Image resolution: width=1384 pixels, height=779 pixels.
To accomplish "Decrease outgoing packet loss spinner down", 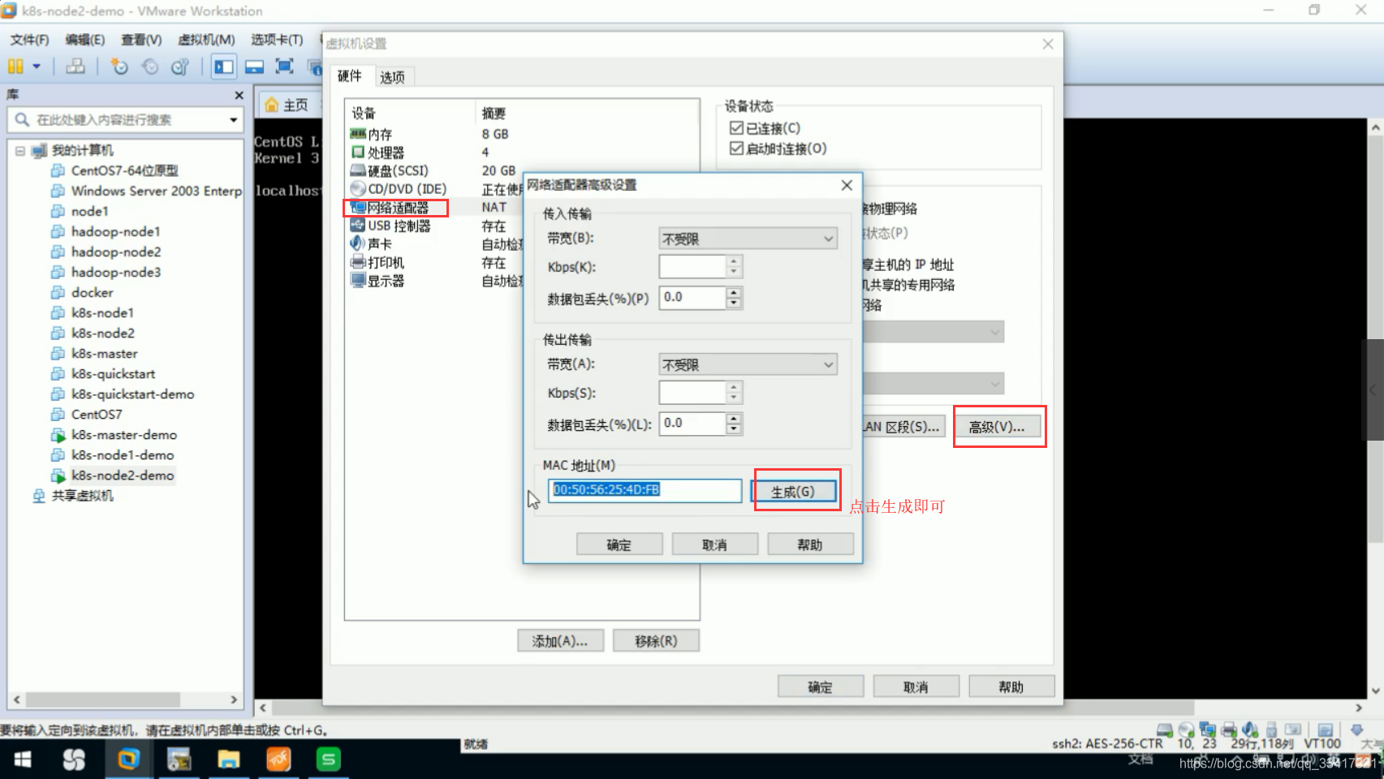I will click(x=734, y=429).
